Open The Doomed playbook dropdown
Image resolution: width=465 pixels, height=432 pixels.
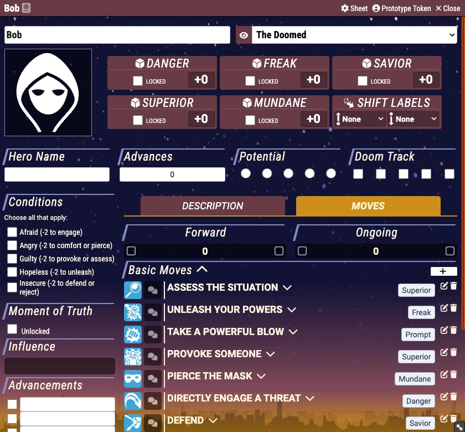[x=354, y=35]
